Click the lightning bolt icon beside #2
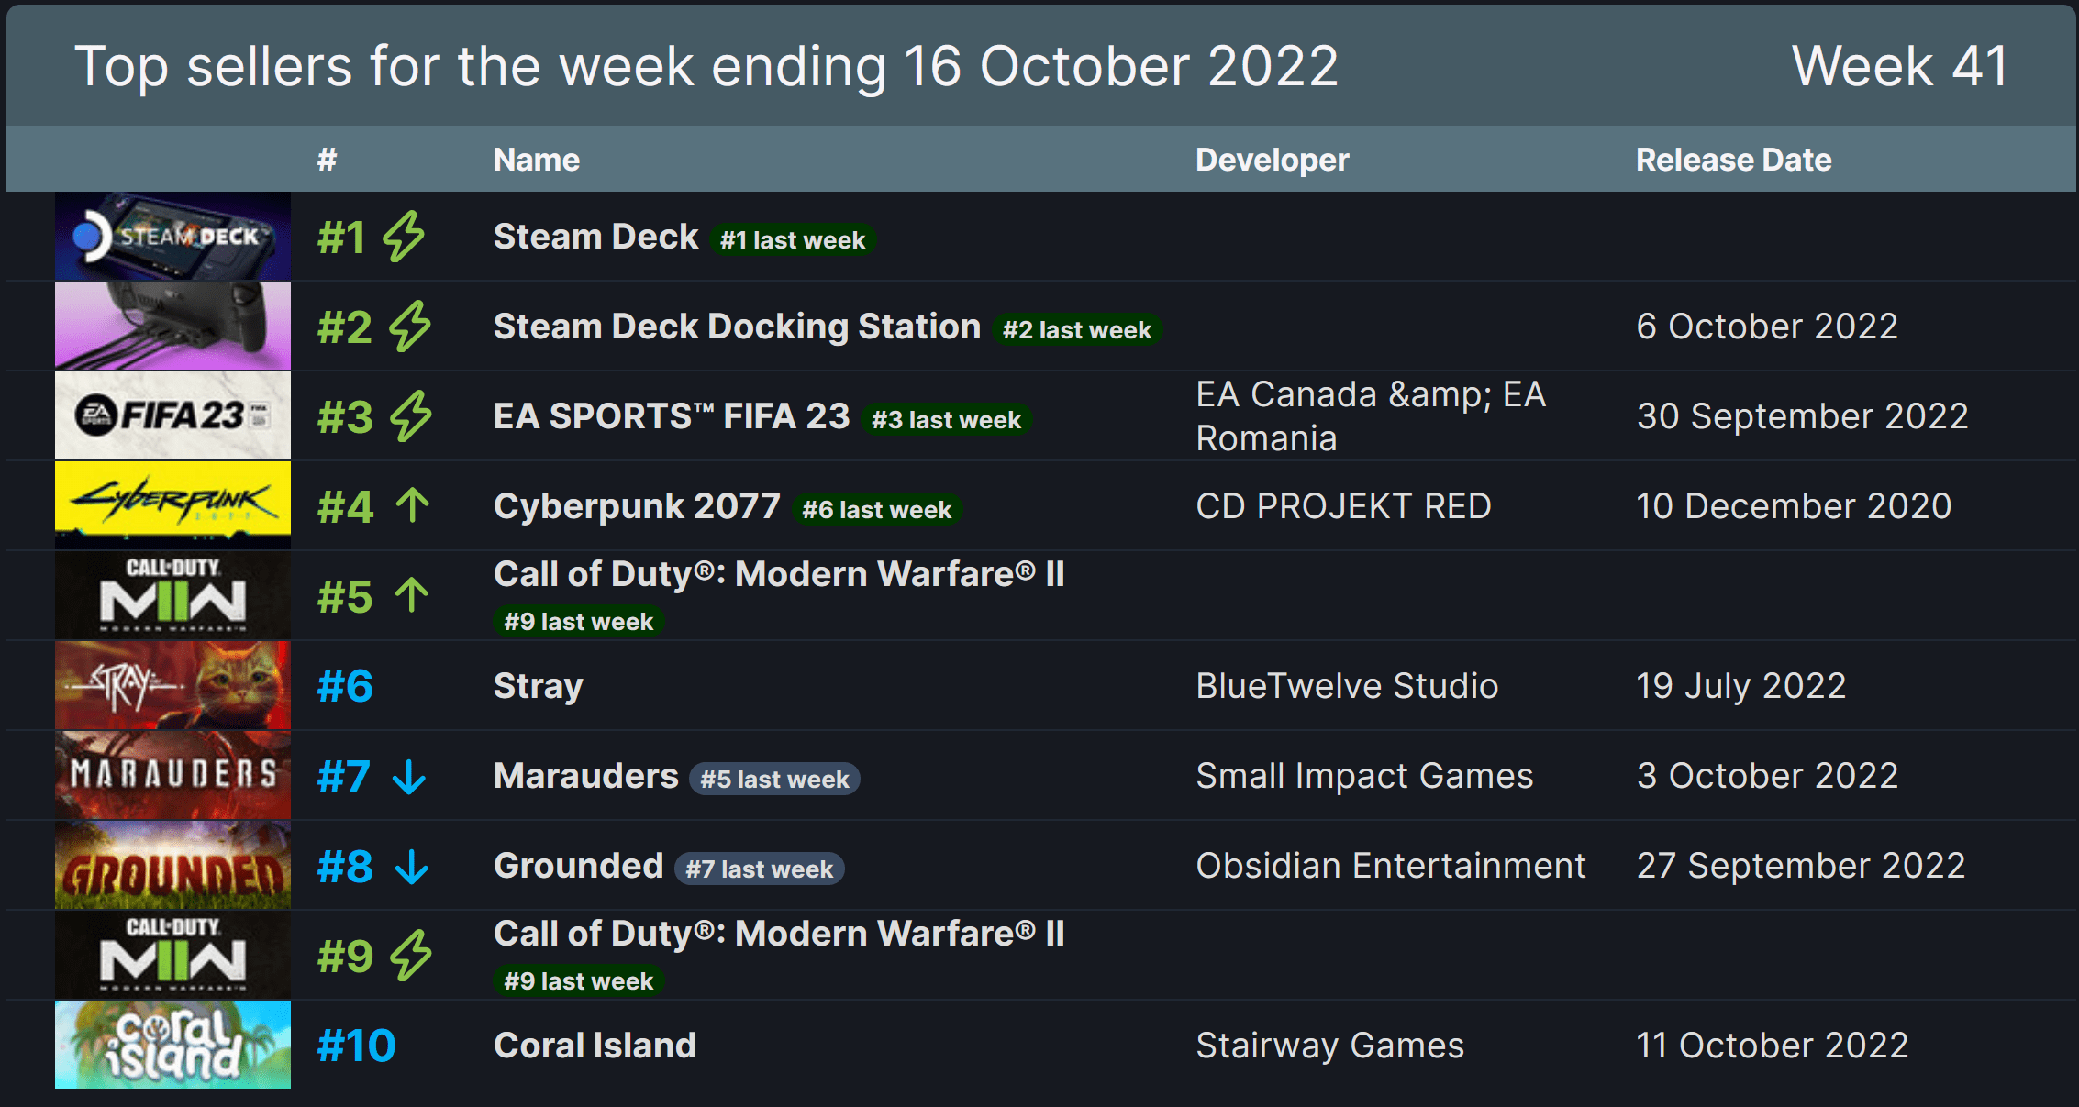 tap(409, 327)
